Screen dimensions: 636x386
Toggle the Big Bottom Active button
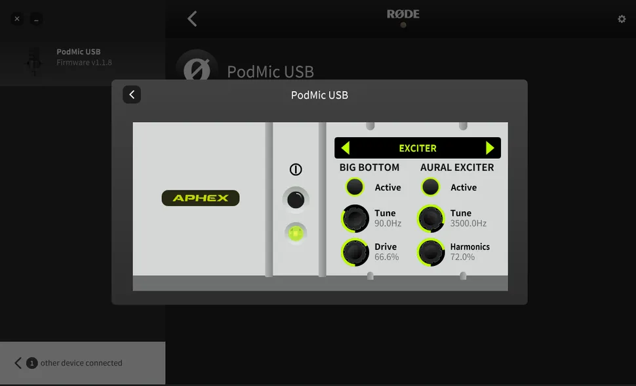click(355, 187)
